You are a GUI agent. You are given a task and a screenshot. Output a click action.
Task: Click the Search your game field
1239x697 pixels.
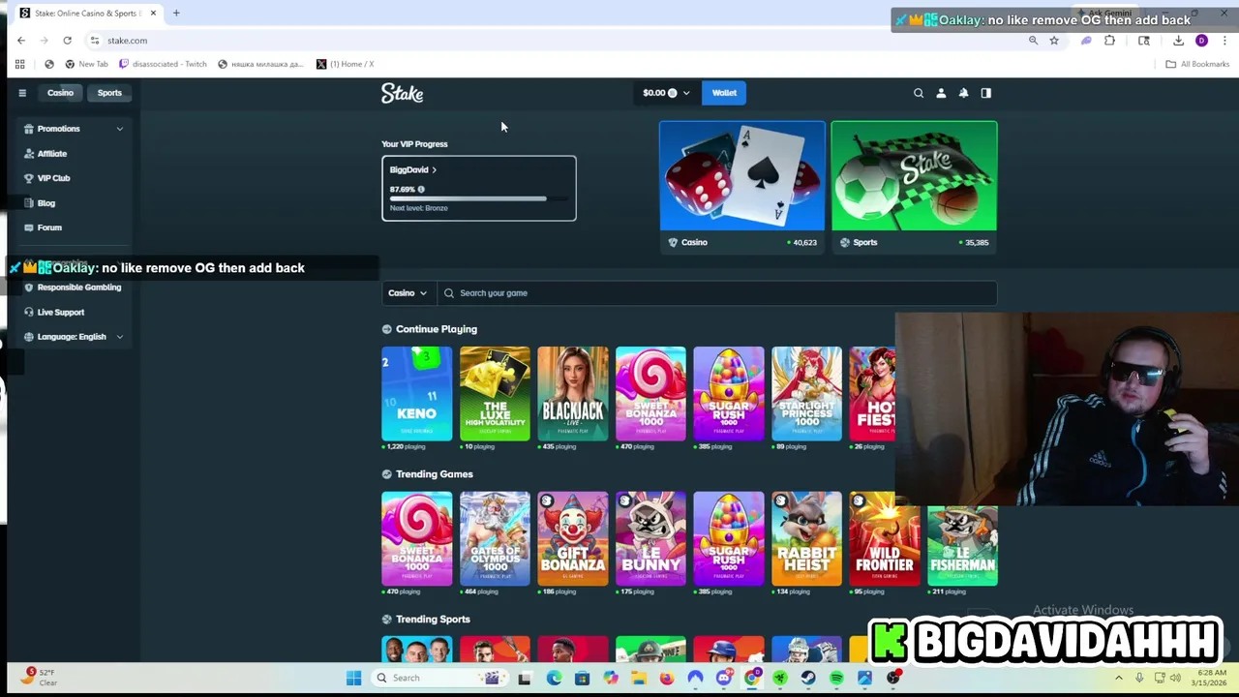tap(717, 293)
